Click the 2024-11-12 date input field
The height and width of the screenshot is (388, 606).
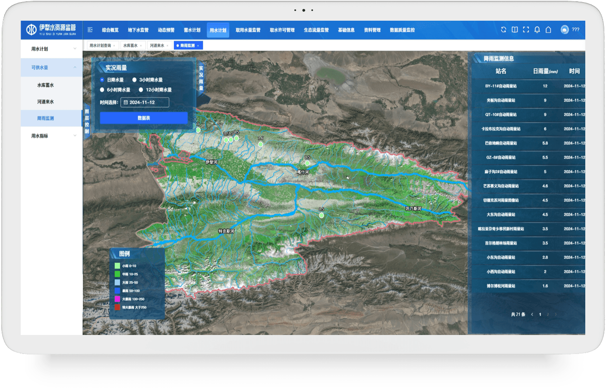145,102
